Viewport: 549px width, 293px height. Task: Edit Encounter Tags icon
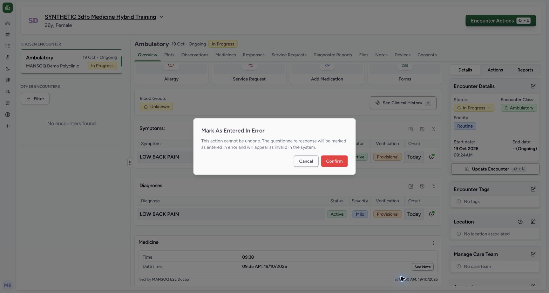click(x=533, y=189)
